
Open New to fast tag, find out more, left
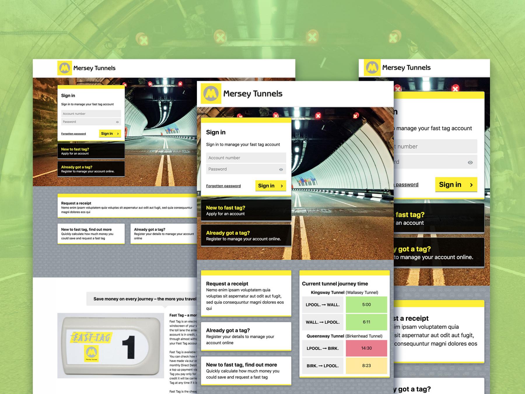pyautogui.click(x=91, y=233)
